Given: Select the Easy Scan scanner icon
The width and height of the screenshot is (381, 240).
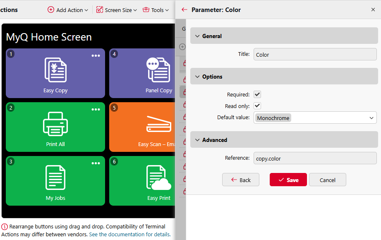Looking at the screenshot, I should click(x=159, y=124).
